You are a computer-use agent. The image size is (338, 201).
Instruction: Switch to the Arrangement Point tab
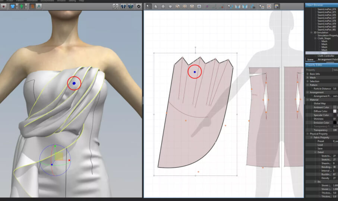coord(327,60)
